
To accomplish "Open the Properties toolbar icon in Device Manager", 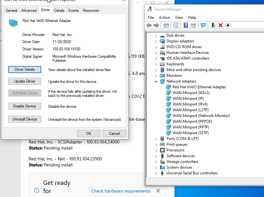I will (x=176, y=26).
